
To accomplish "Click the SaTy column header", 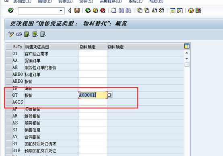I will [x=18, y=47].
